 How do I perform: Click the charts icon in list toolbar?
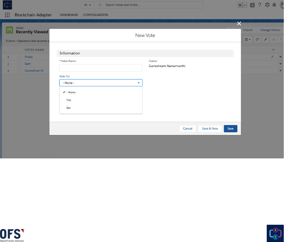274,39
